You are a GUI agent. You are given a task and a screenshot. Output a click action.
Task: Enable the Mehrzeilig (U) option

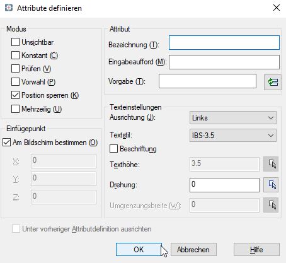click(15, 109)
